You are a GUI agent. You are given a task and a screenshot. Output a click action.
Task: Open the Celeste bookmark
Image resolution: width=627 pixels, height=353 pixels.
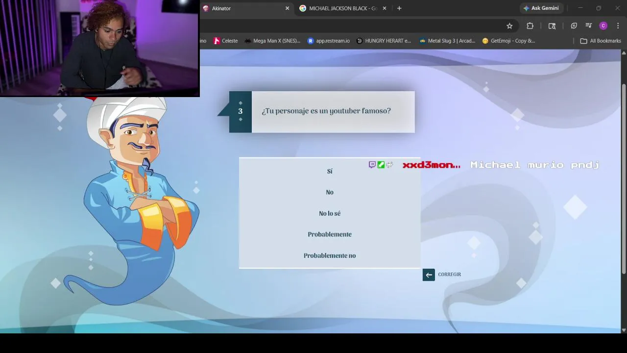pyautogui.click(x=225, y=41)
